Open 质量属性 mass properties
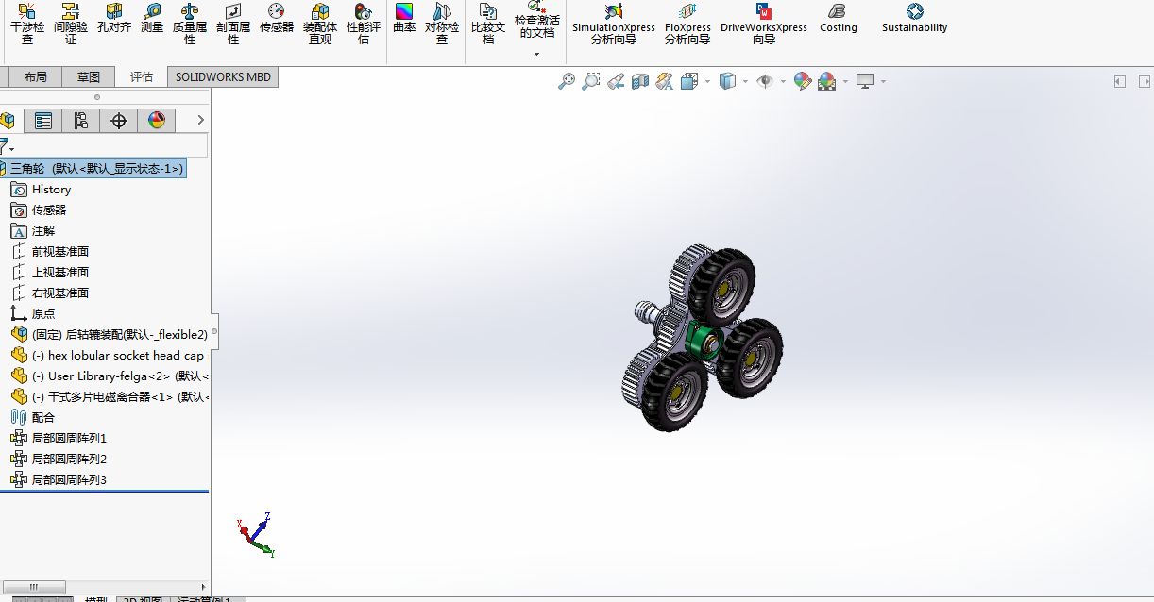1154x602 pixels. pyautogui.click(x=190, y=24)
